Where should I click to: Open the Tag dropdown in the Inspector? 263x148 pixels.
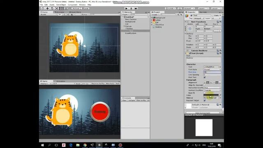[x=199, y=18]
